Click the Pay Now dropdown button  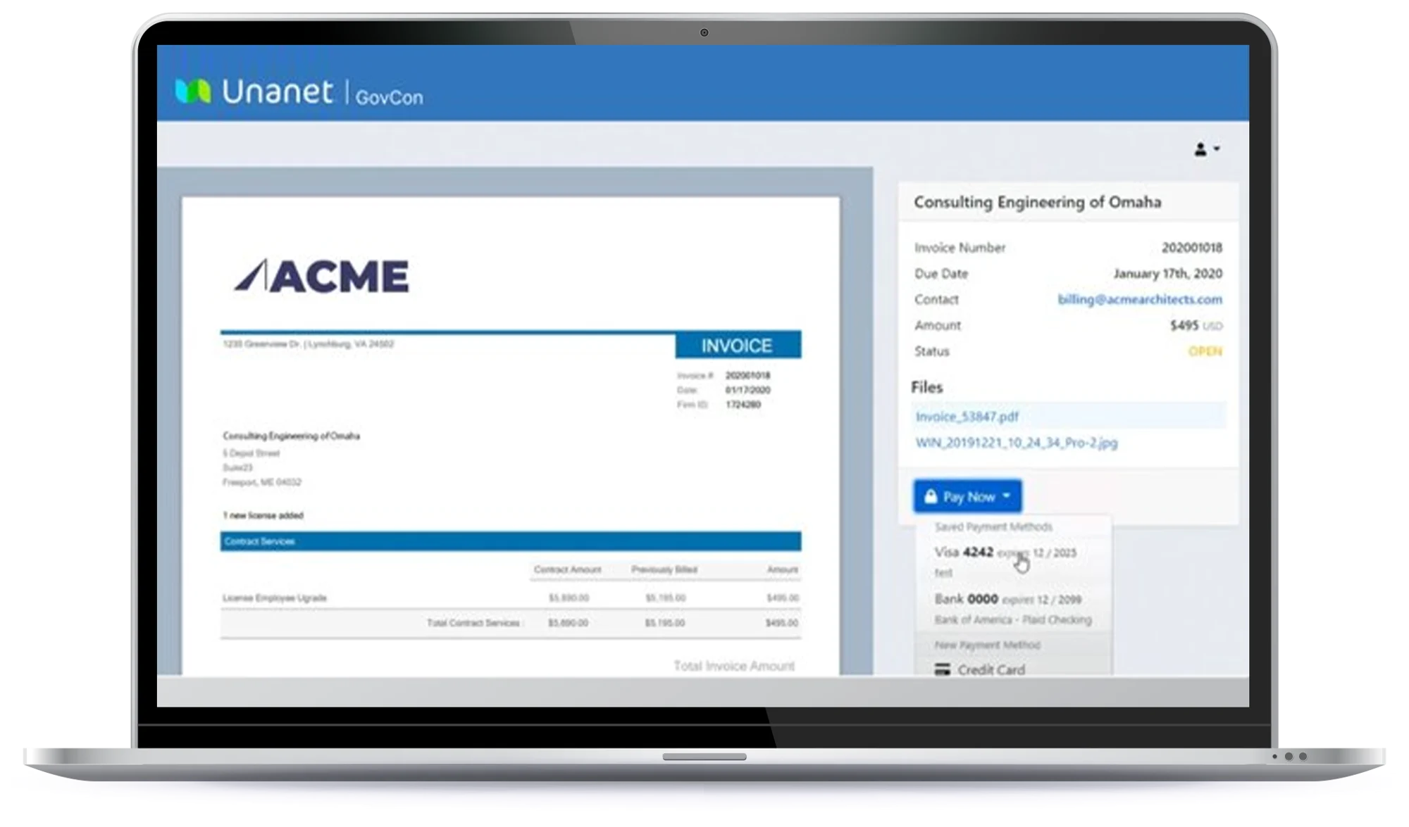(x=967, y=497)
